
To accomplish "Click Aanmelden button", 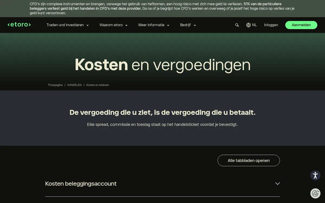I will (301, 25).
